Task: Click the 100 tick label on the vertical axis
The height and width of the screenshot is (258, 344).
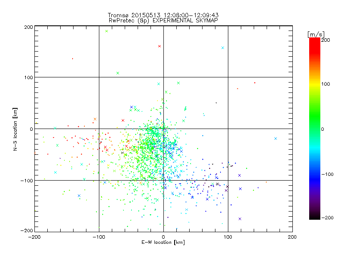Action: [x=28, y=78]
